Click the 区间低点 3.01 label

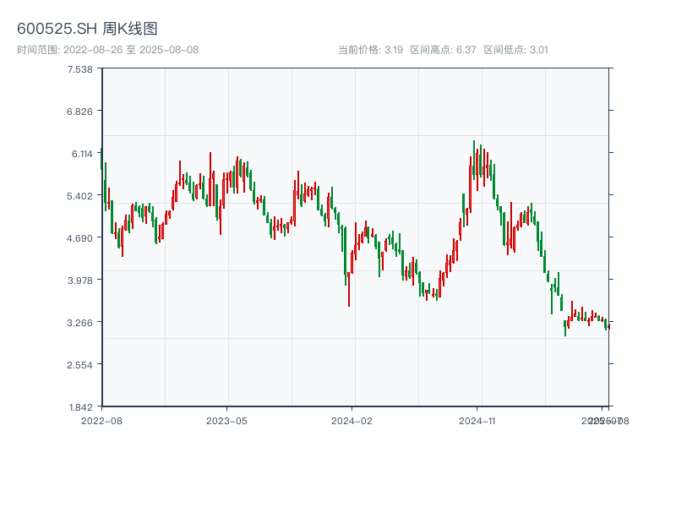[515, 50]
